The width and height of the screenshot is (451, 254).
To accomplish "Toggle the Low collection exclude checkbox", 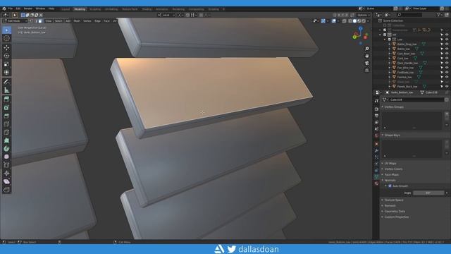I will point(390,40).
